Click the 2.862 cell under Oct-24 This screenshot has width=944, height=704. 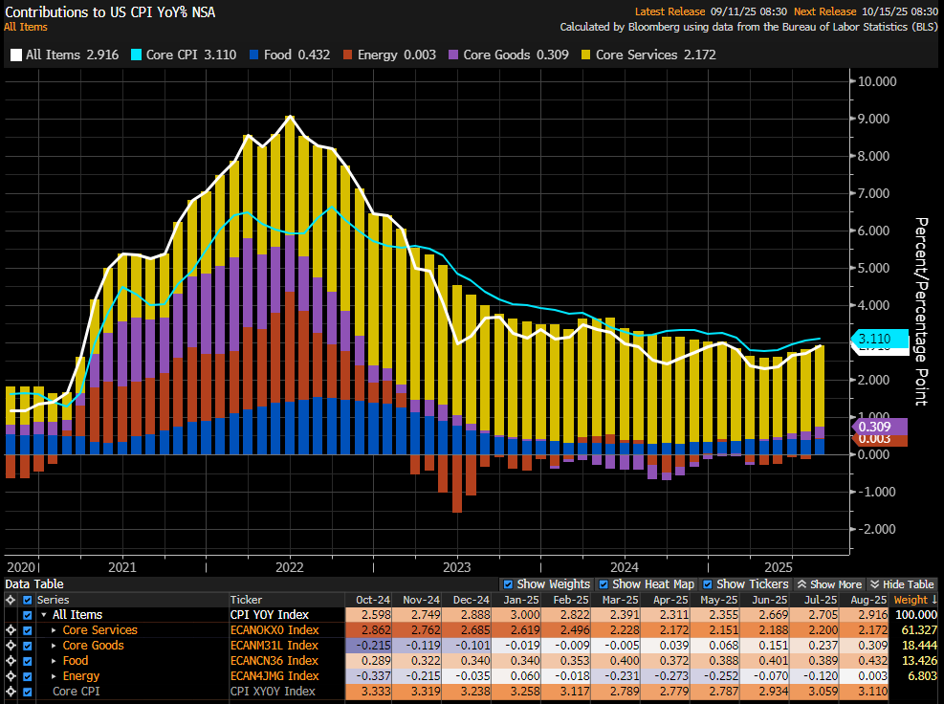point(369,630)
